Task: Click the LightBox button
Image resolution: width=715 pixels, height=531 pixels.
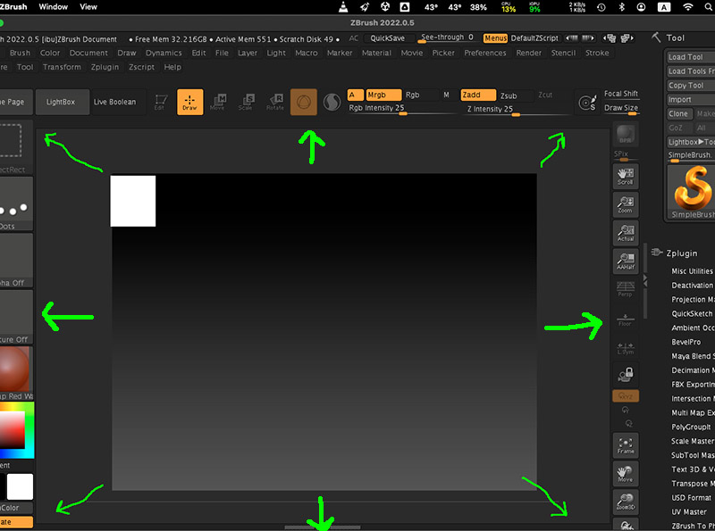Action: 61,102
